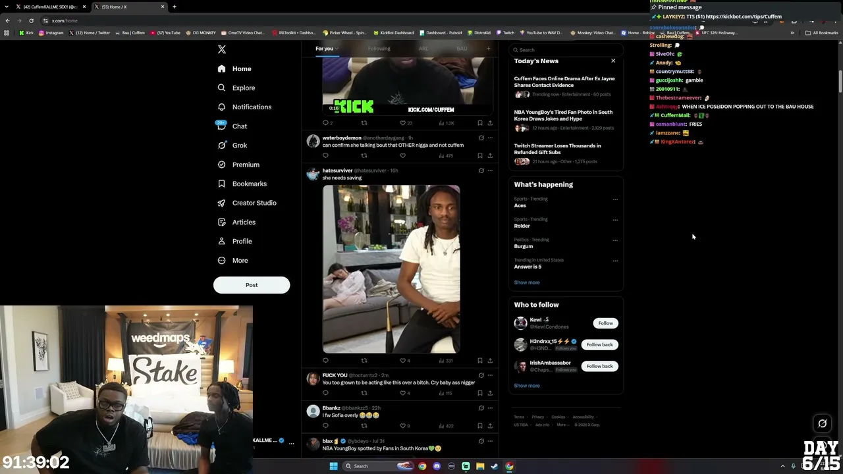Open Creator Studio in the sidebar
The image size is (843, 474).
[246, 203]
